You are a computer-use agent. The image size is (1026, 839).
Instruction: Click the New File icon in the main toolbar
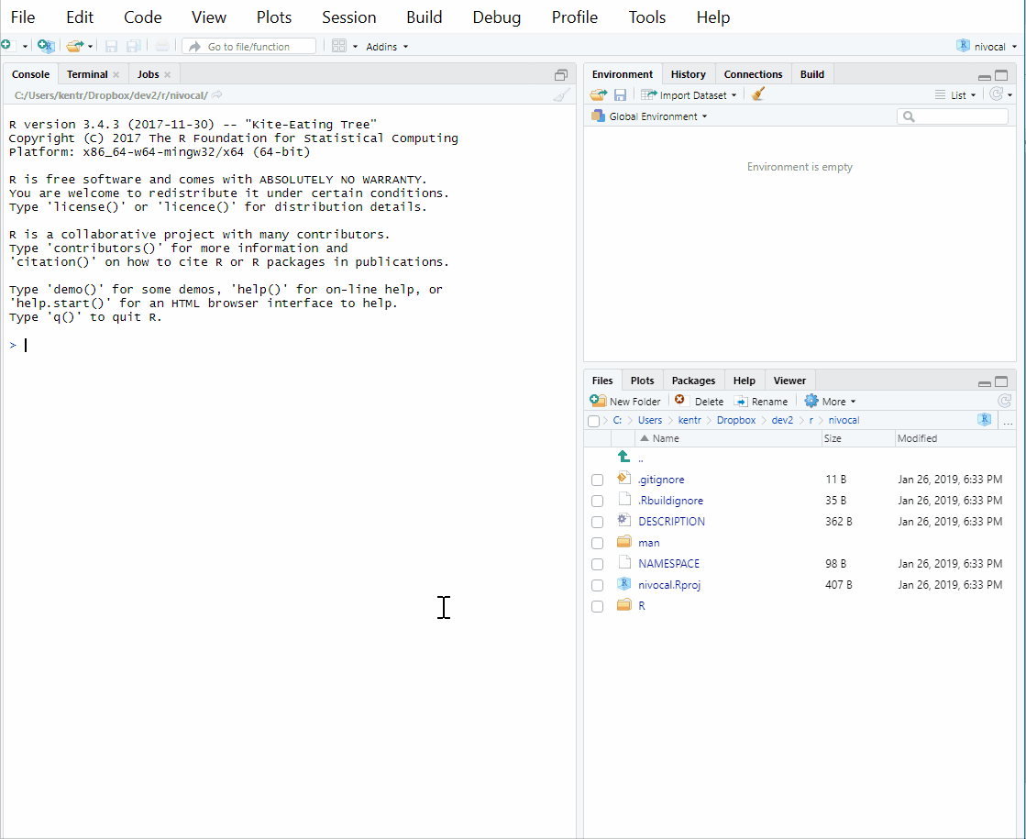pos(8,46)
